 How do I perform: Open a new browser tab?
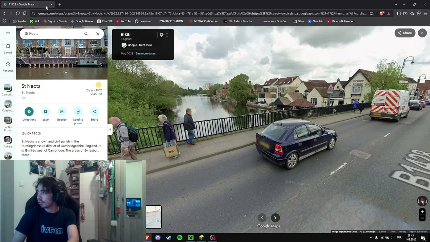(59, 4)
